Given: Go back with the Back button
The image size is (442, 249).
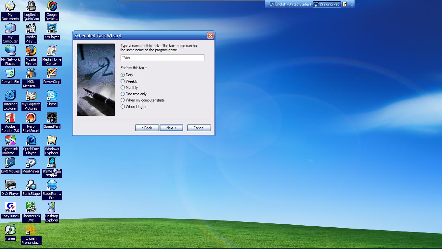Looking at the screenshot, I should (147, 128).
